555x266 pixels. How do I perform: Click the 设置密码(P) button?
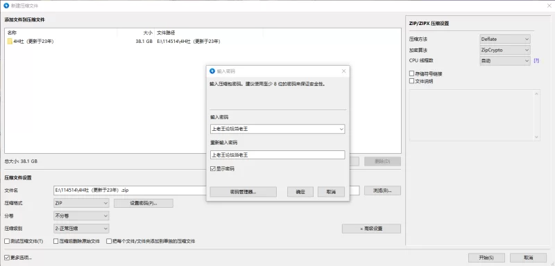(144, 204)
